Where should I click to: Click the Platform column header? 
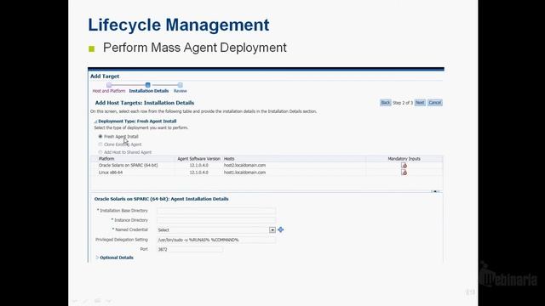click(x=106, y=159)
